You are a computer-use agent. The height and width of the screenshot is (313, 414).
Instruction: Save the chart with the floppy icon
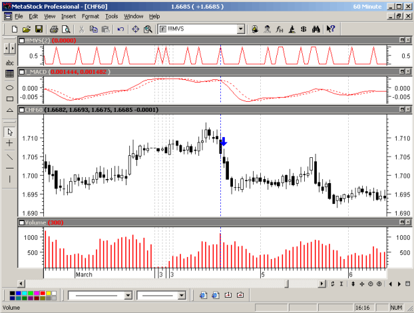pyautogui.click(x=39, y=29)
